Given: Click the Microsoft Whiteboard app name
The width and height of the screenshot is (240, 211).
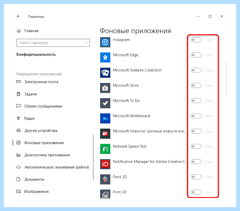Looking at the screenshot, I should (131, 116).
